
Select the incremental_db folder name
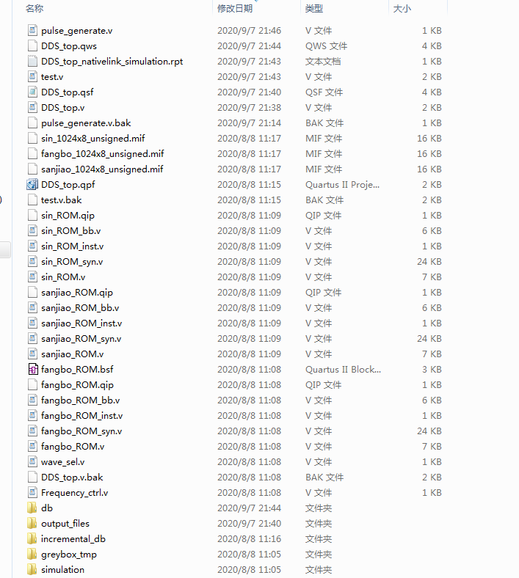73,538
